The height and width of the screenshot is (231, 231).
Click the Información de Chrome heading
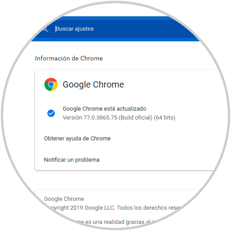pos(69,58)
